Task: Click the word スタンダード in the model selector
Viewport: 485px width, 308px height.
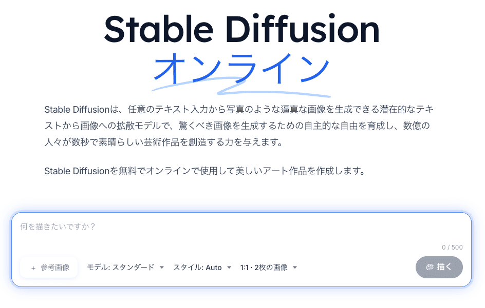Action: (x=134, y=268)
